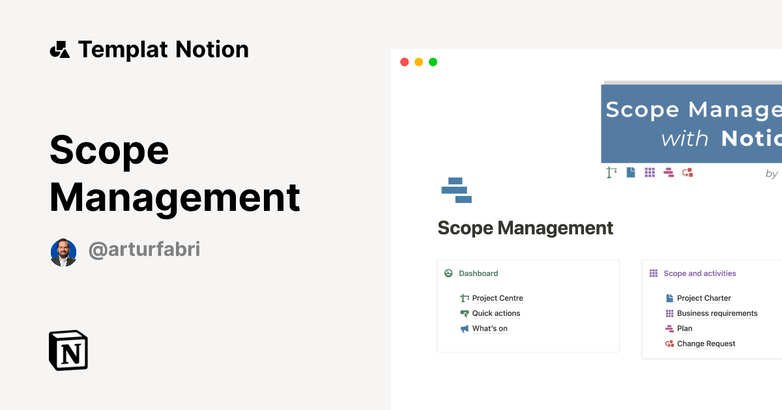
Task: Open the Plan page link
Action: (684, 328)
